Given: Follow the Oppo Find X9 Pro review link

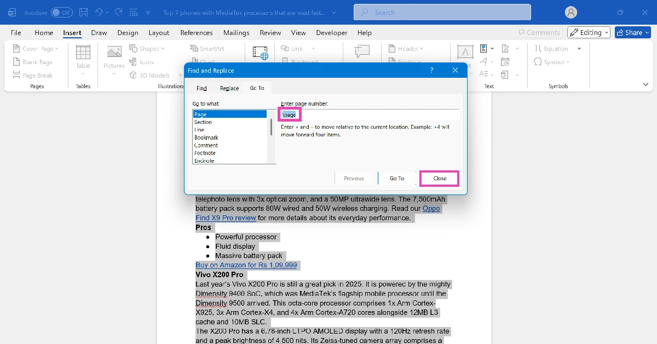Looking at the screenshot, I should pos(226,217).
